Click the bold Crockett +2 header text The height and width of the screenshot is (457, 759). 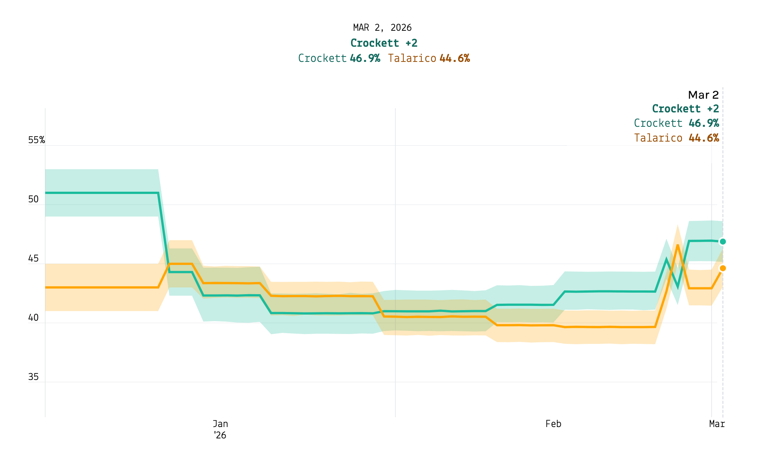click(384, 43)
